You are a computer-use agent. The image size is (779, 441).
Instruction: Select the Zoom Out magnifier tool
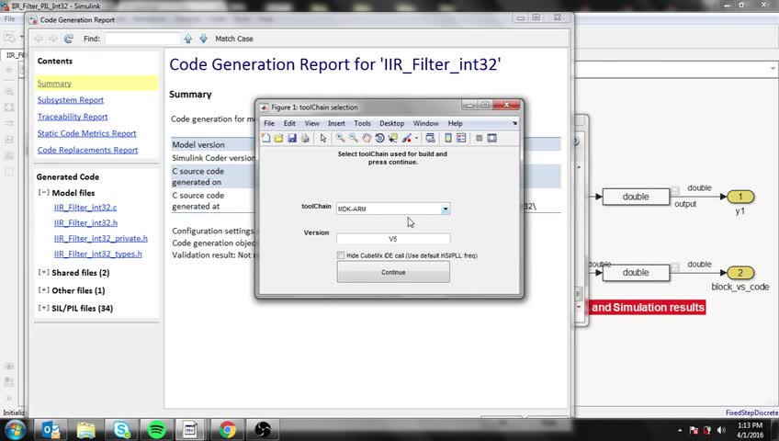tap(354, 138)
